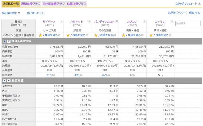The image size is (203, 126).
Task: Close the サイバーA column using X
Action: (x=62, y=21)
